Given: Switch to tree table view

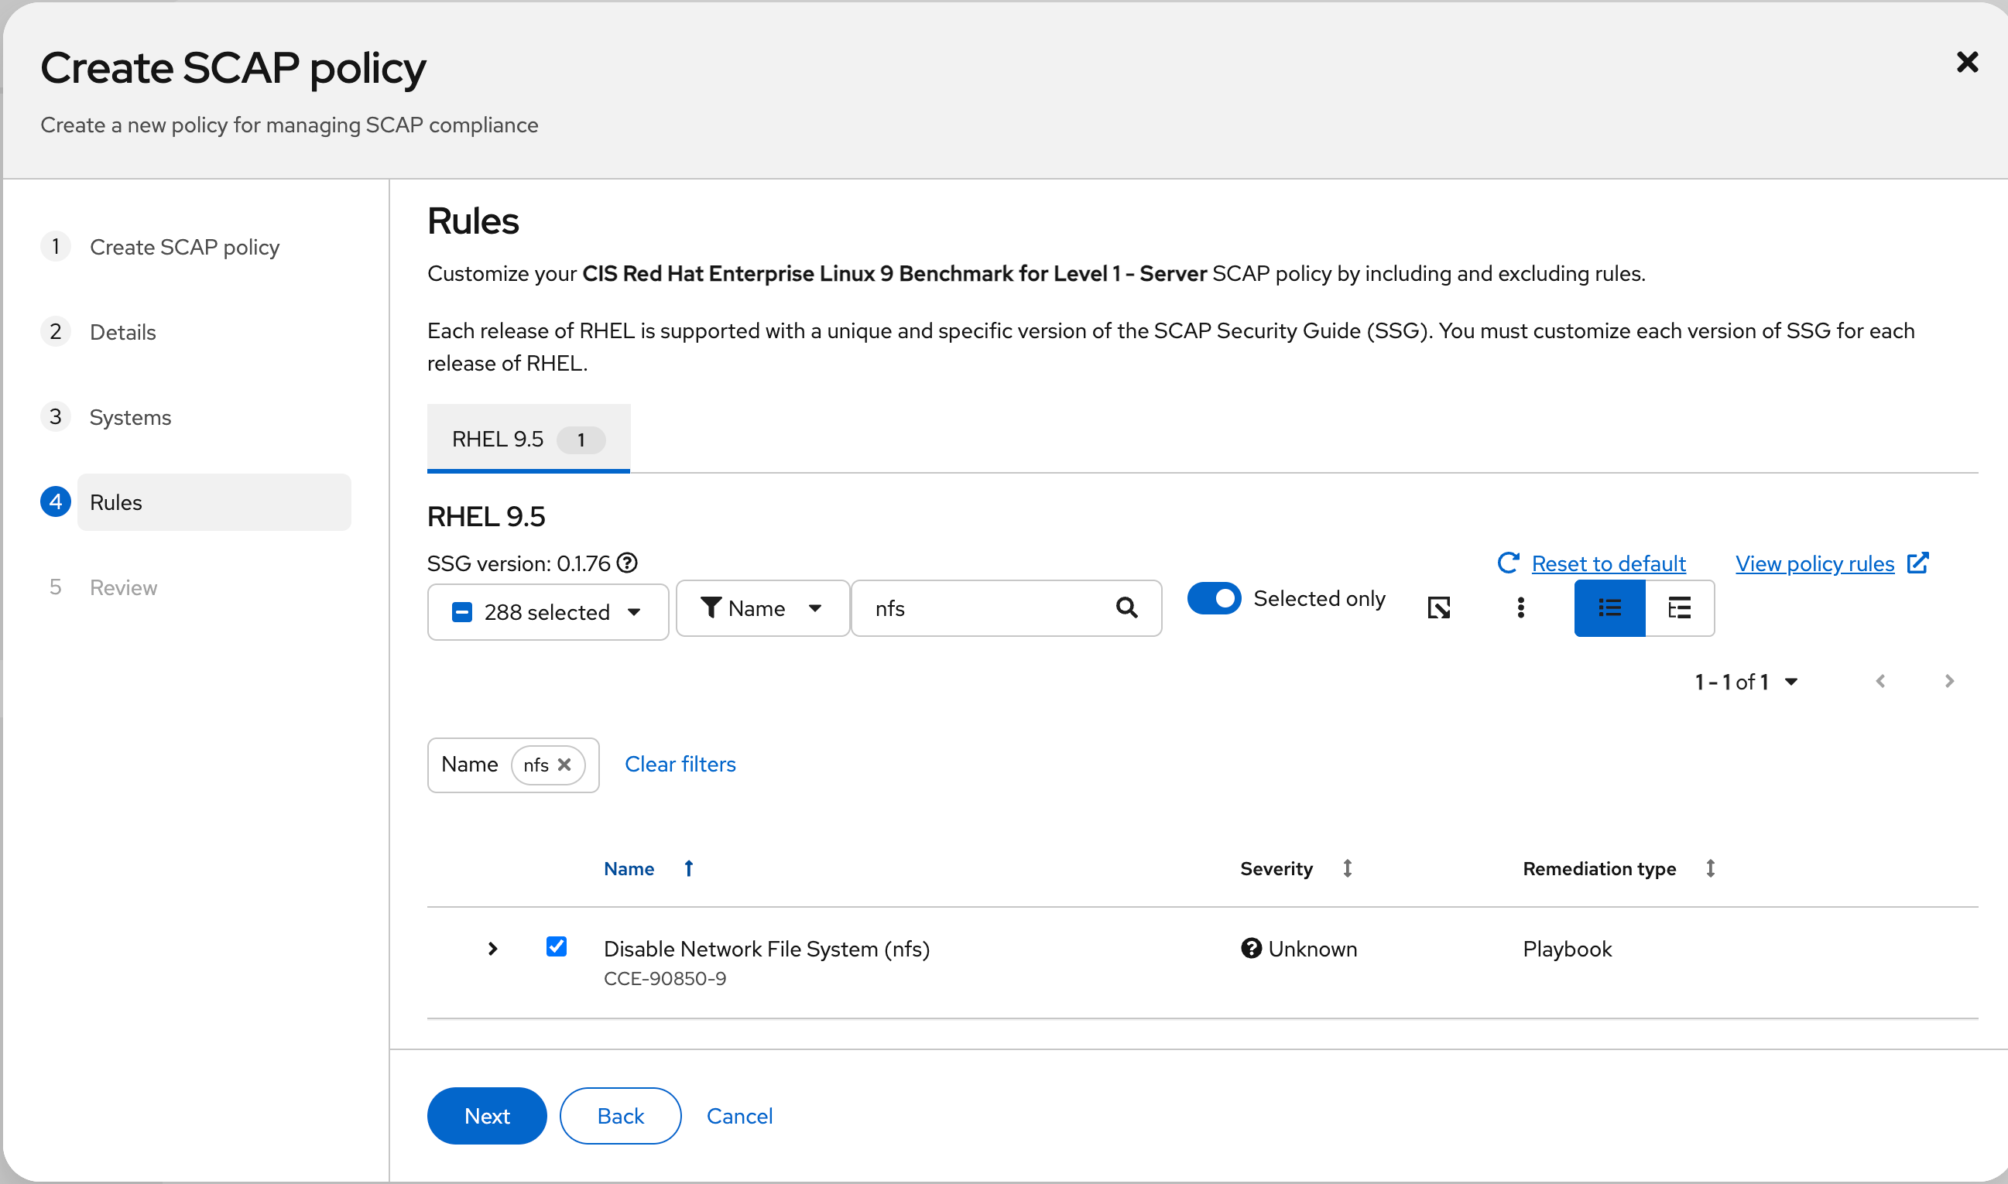Looking at the screenshot, I should pos(1679,608).
